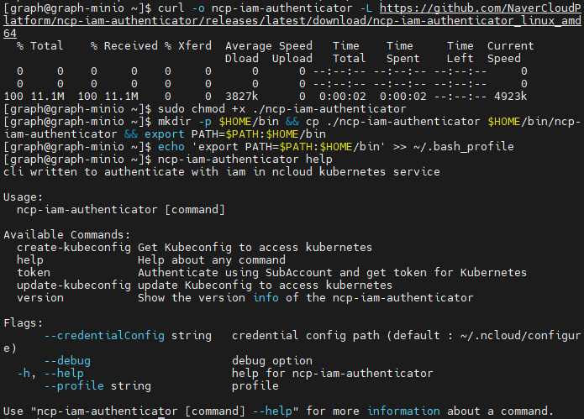Click the 'ncp-iam-authenticator help' command line

(245, 160)
